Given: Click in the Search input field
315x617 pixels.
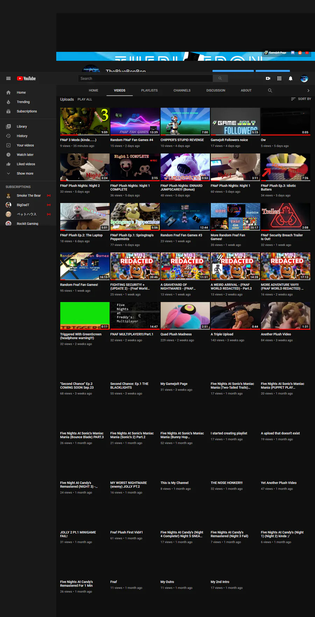Looking at the screenshot, I should tap(145, 78).
